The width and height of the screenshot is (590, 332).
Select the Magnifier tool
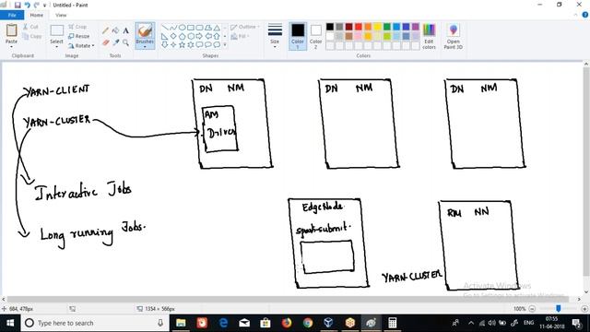(x=125, y=42)
